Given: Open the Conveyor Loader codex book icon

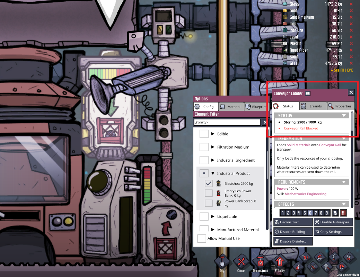Looking at the screenshot, I should pos(308,93).
